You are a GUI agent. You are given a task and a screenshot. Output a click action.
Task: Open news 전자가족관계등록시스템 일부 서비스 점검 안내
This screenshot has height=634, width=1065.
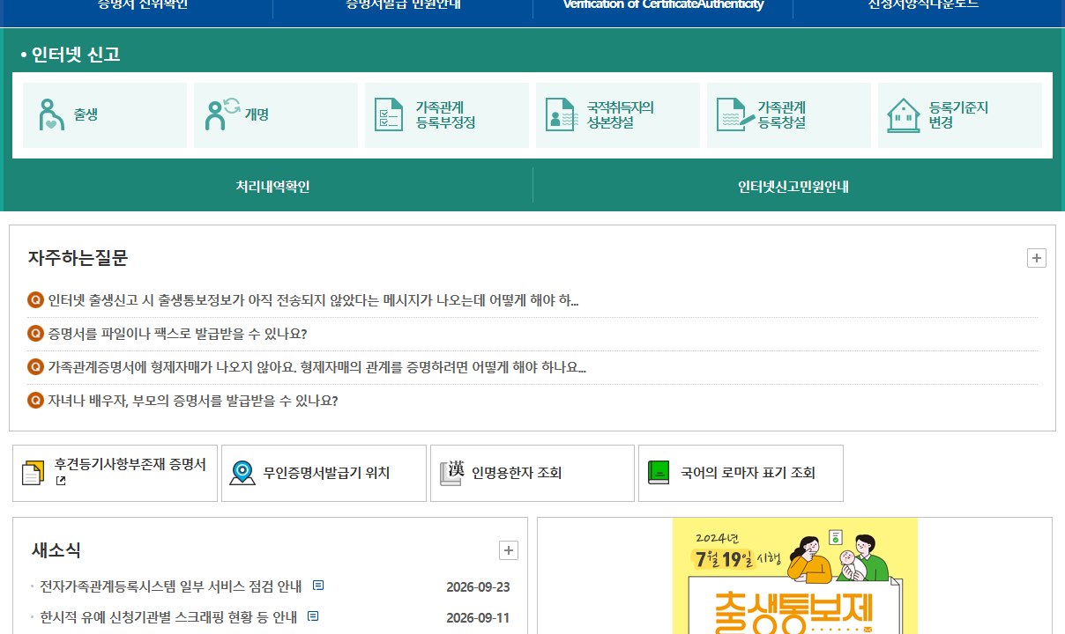pos(171,586)
